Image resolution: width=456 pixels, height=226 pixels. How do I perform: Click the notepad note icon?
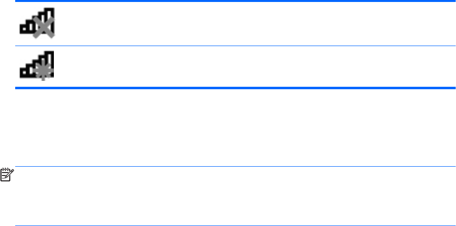[x=7, y=174]
